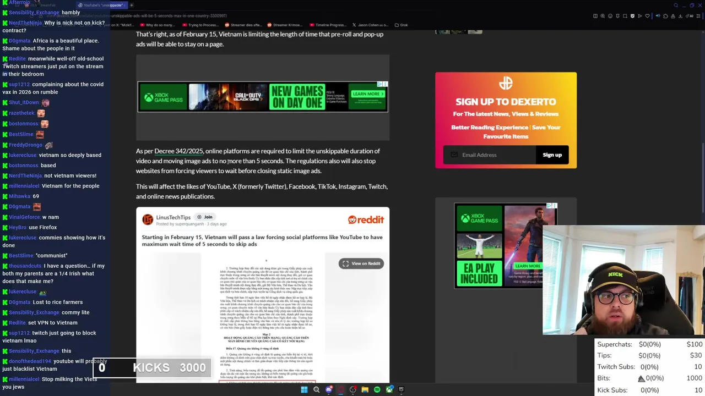The width and height of the screenshot is (705, 396).
Task: Click the Reddit post title about Vietnam
Action: (262, 240)
